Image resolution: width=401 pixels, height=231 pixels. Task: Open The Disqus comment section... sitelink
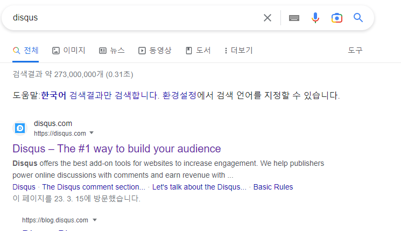coord(94,187)
